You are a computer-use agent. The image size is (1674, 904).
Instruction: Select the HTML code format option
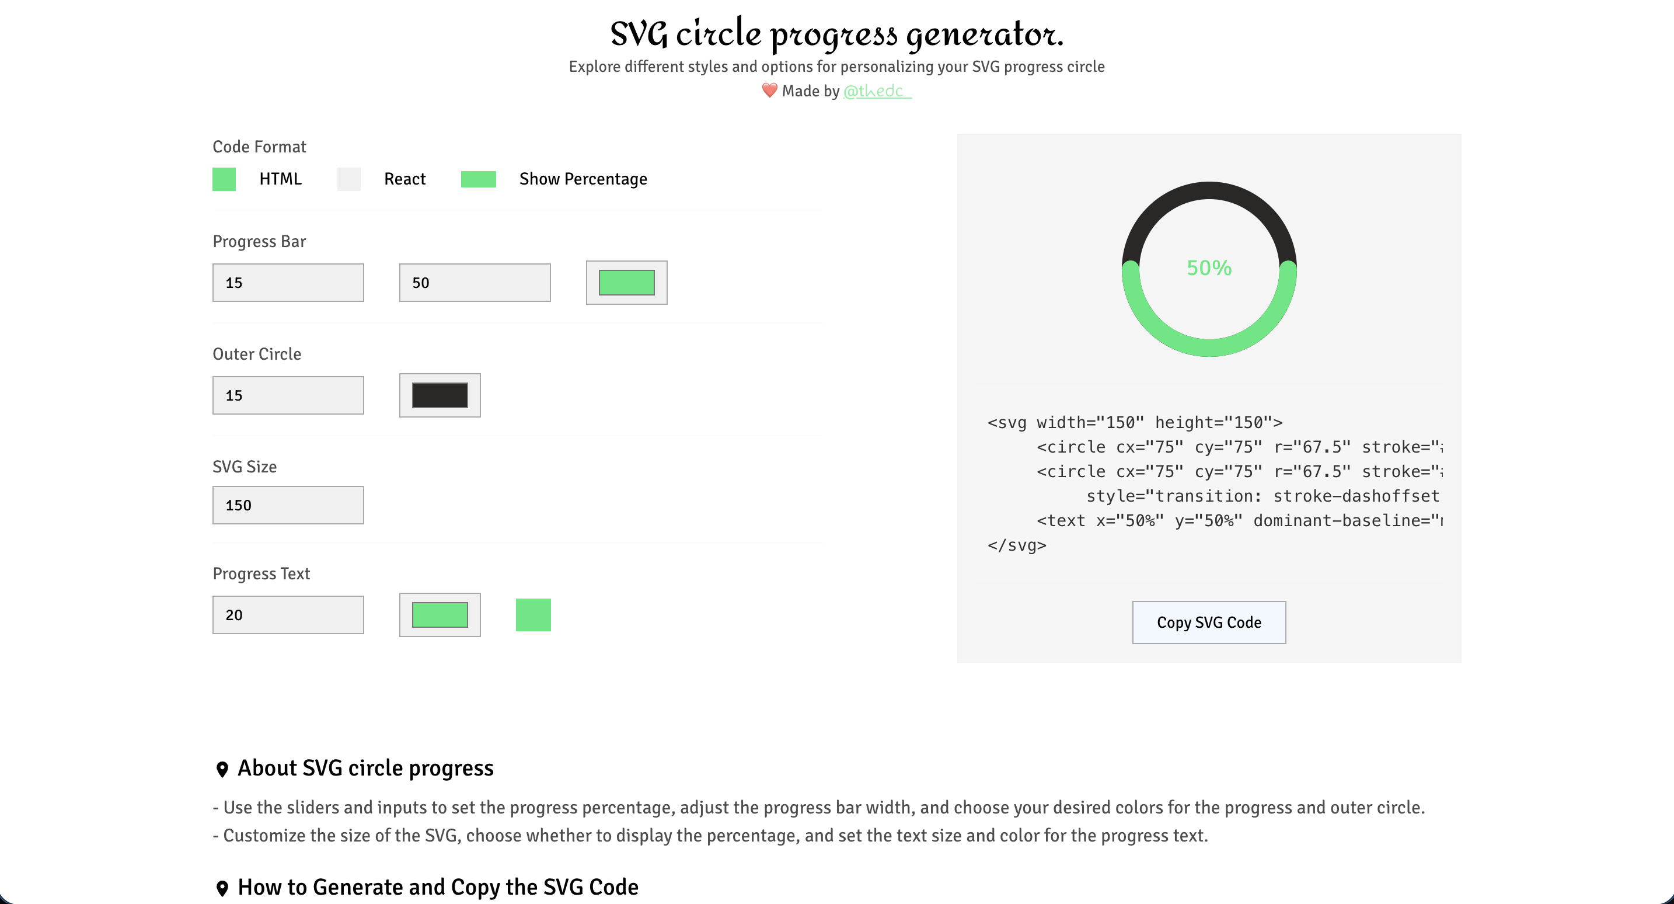click(224, 179)
